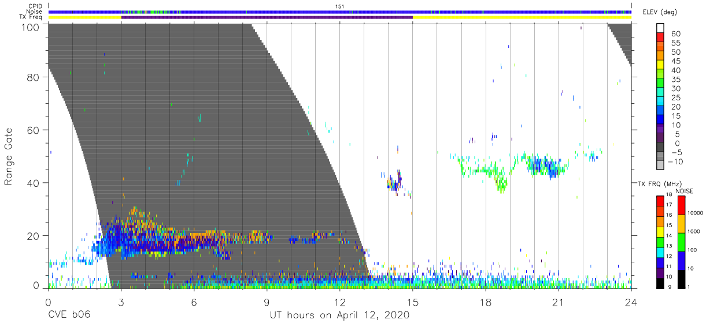Click the green segment of NOISE colorbar
Screen dimensions: 710x327
[682, 242]
